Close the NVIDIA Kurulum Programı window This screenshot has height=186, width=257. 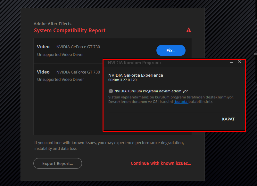[x=239, y=61]
